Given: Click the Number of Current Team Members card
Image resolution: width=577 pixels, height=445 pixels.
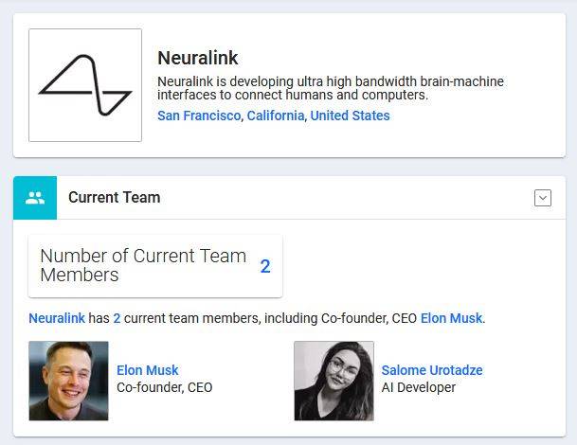Looking at the screenshot, I should pyautogui.click(x=155, y=266).
